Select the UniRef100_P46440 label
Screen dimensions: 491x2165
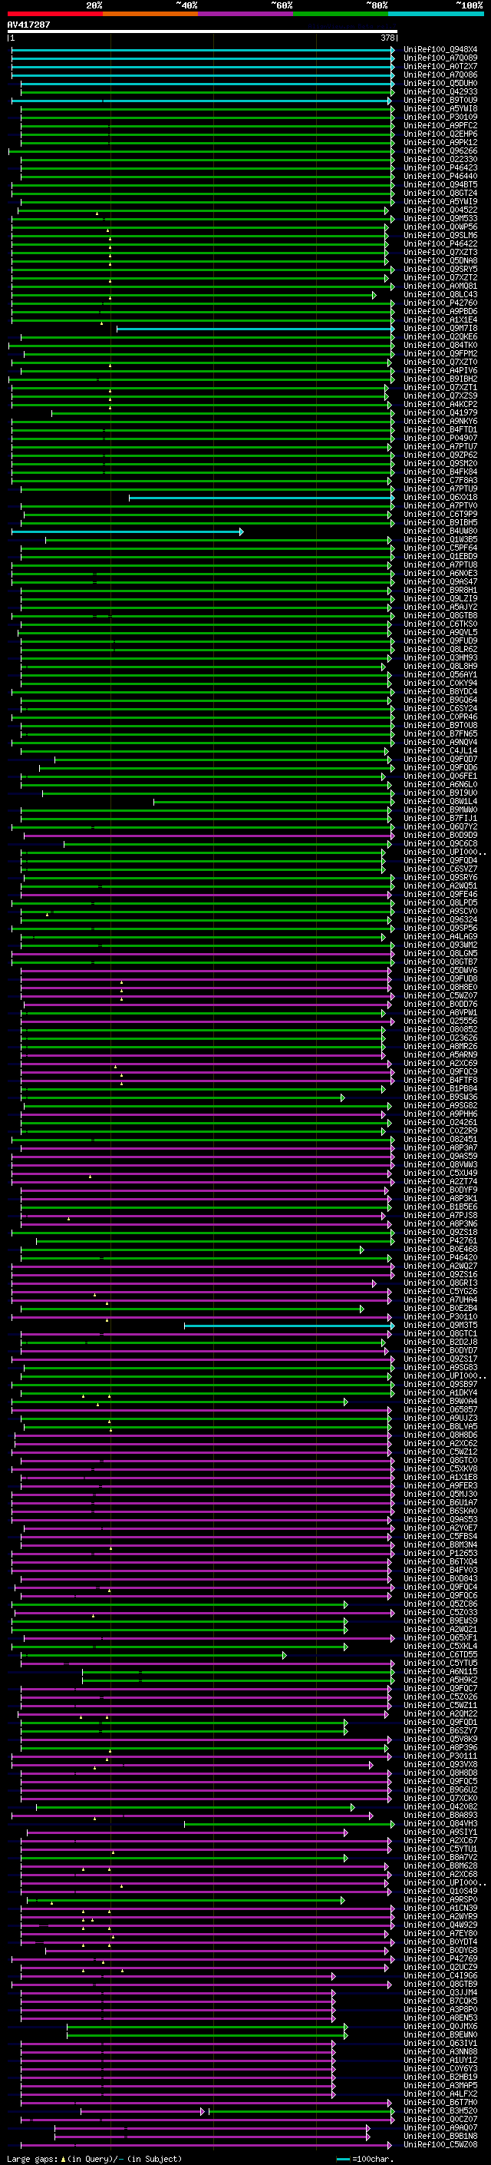(440, 177)
